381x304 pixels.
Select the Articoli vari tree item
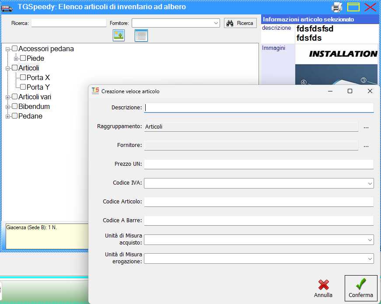(35, 97)
